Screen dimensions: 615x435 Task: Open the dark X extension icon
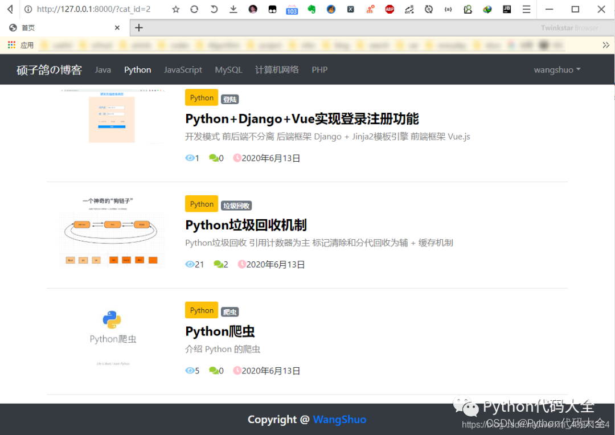click(351, 9)
